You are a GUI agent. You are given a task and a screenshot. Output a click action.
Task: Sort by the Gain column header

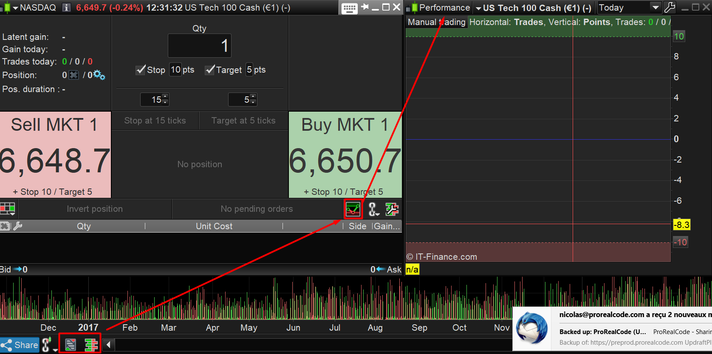pyautogui.click(x=387, y=226)
